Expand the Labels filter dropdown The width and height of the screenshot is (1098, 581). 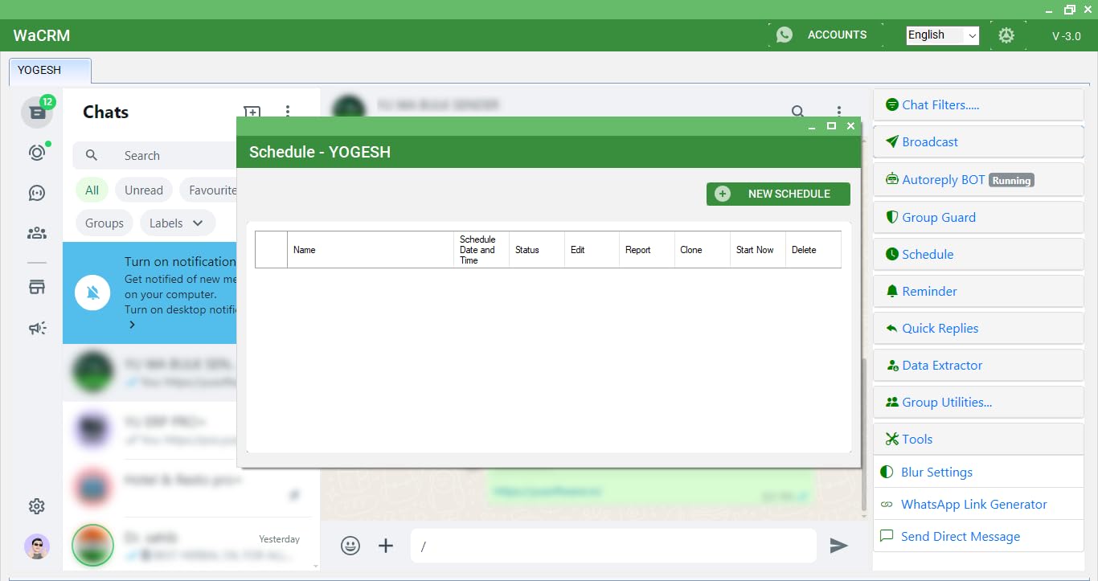coord(177,223)
